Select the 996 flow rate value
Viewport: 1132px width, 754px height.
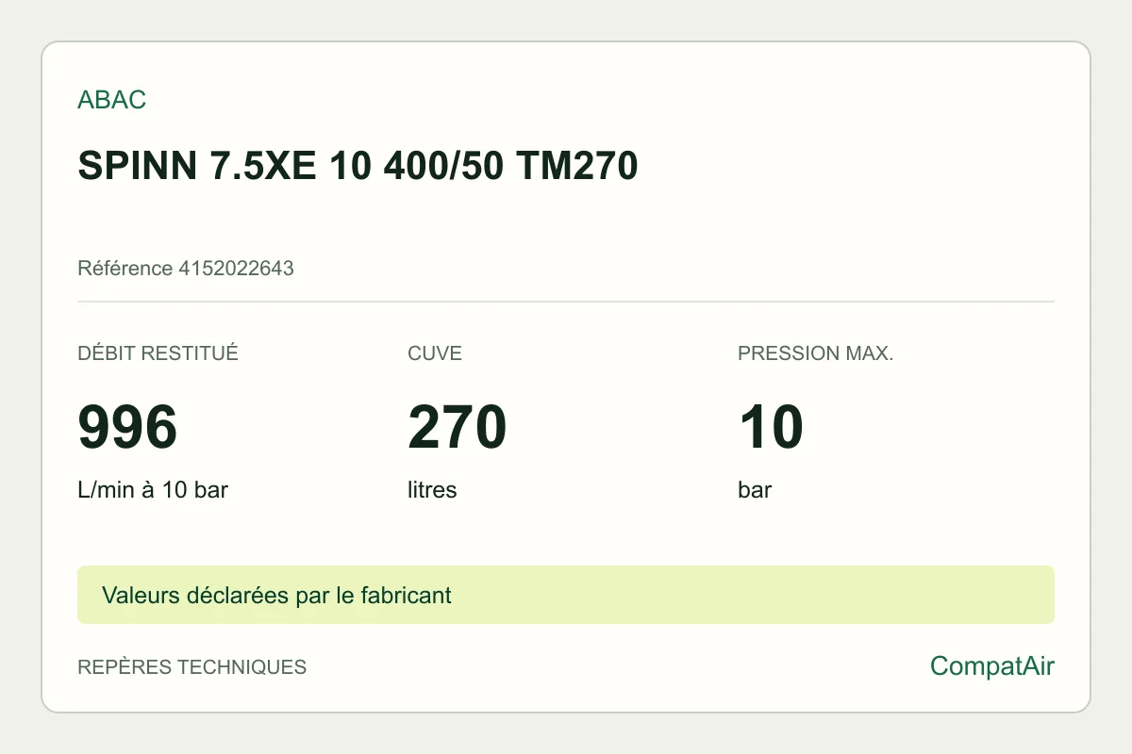click(127, 427)
